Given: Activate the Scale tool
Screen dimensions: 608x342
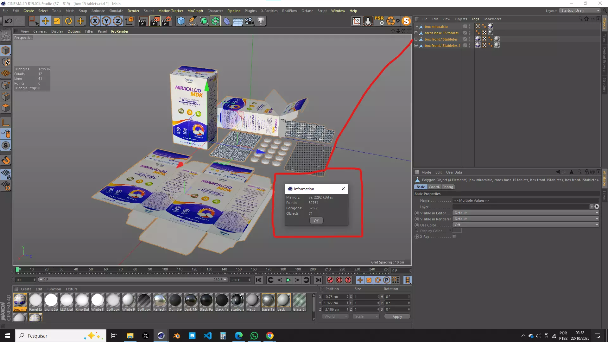Looking at the screenshot, I should 57,21.
